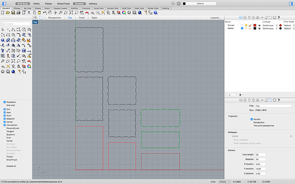The image size is (295, 184).
Task: Choose Two point perspective projection
Action: point(251,125)
